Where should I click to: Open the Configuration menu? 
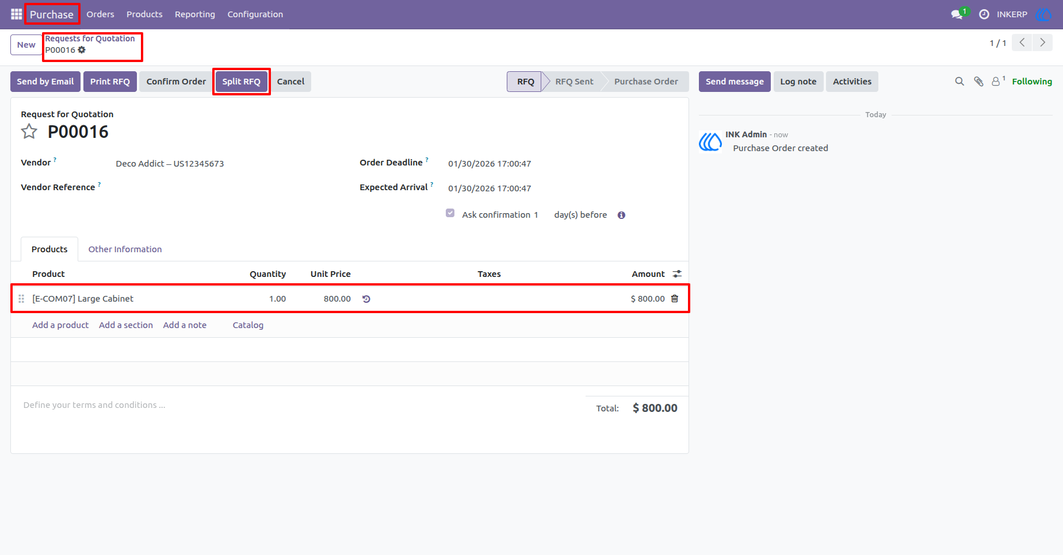(255, 14)
